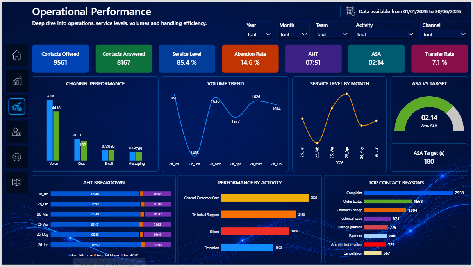Select the Account Information red bar
Image resolution: width=473 pixels, height=267 pixels.
coord(375,244)
